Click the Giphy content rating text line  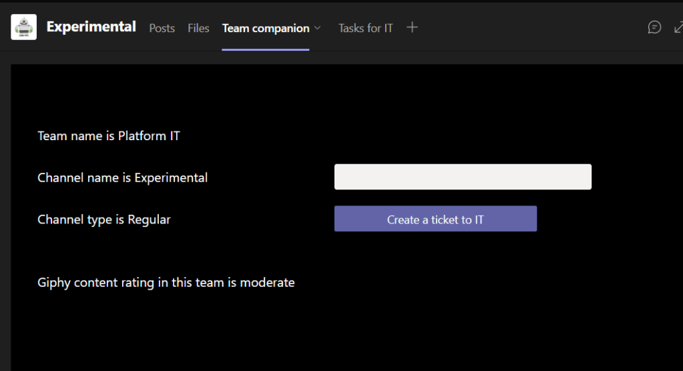click(x=166, y=282)
